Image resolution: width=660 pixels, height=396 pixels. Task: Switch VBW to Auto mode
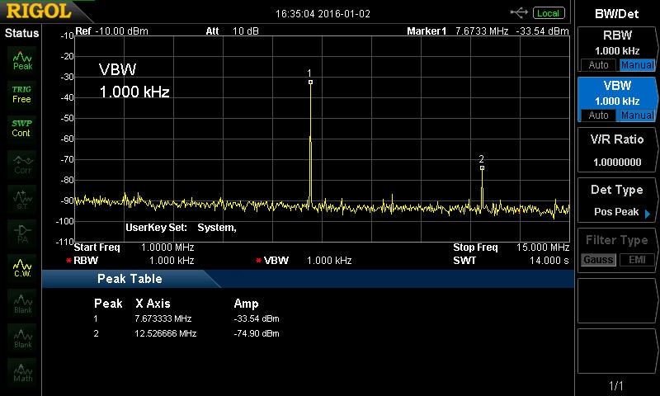tap(596, 115)
